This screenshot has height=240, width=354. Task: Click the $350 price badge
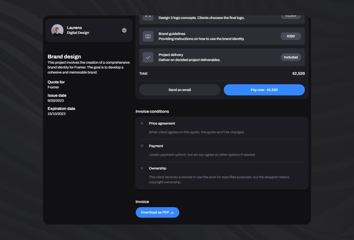pos(291,36)
